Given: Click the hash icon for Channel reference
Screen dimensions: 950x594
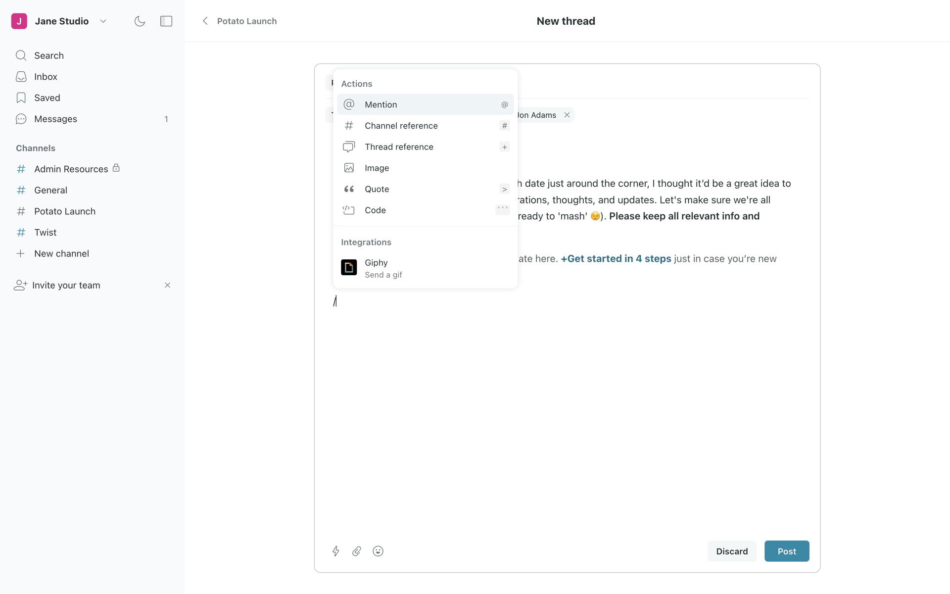Looking at the screenshot, I should point(349,126).
